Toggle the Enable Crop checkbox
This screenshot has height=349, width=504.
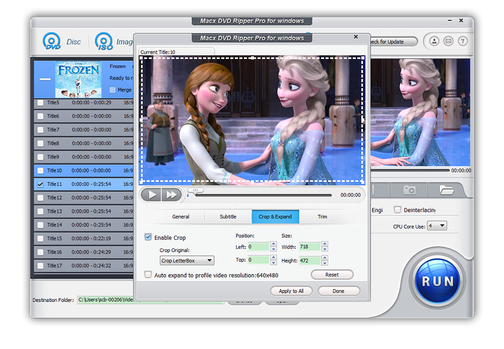click(148, 237)
